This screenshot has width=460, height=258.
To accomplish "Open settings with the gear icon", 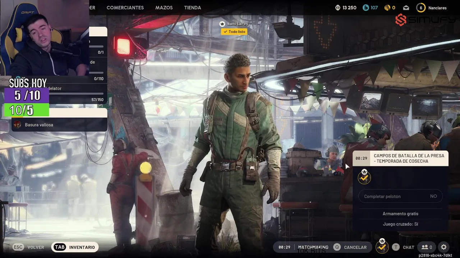I will 444,247.
